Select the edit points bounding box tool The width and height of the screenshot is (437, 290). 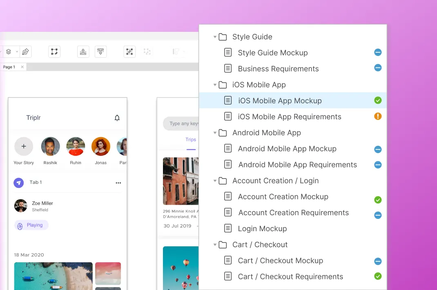(54, 52)
